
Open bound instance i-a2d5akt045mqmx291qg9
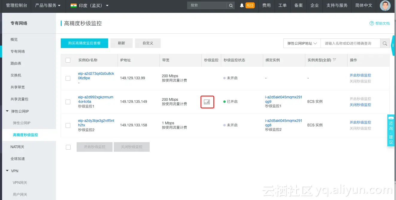284,99
